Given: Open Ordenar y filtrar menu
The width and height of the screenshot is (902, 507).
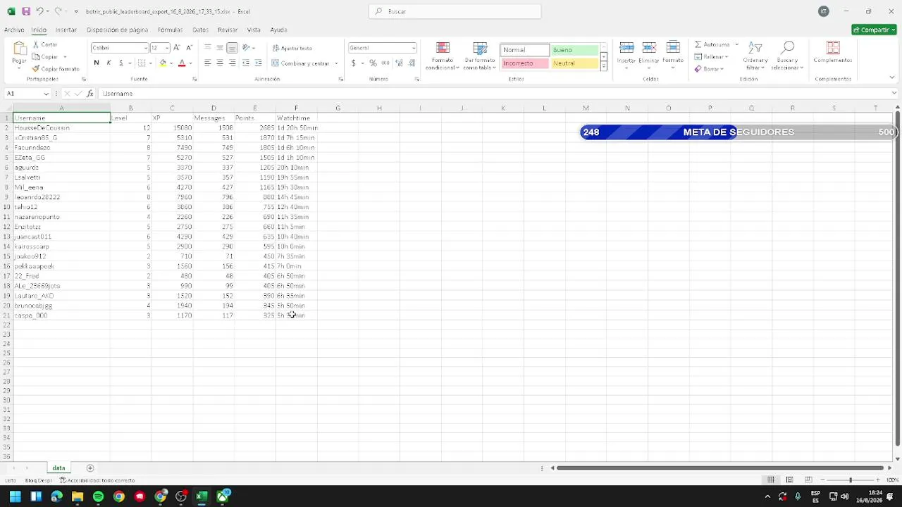Looking at the screenshot, I should pos(755,56).
